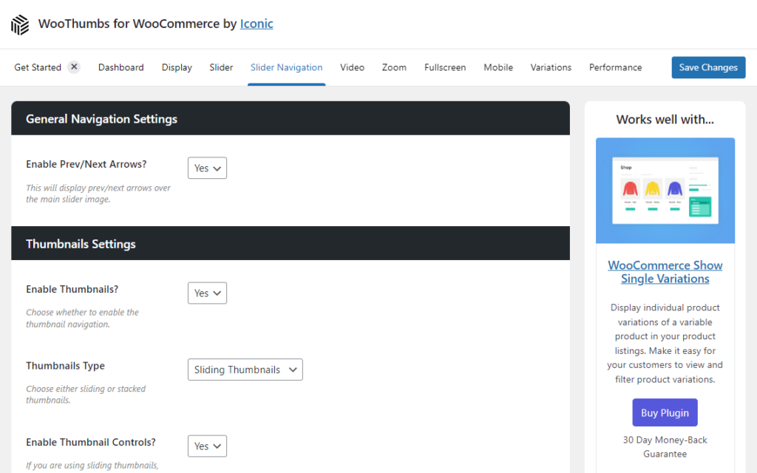
Task: Go to the Mobile tab
Action: click(x=498, y=67)
